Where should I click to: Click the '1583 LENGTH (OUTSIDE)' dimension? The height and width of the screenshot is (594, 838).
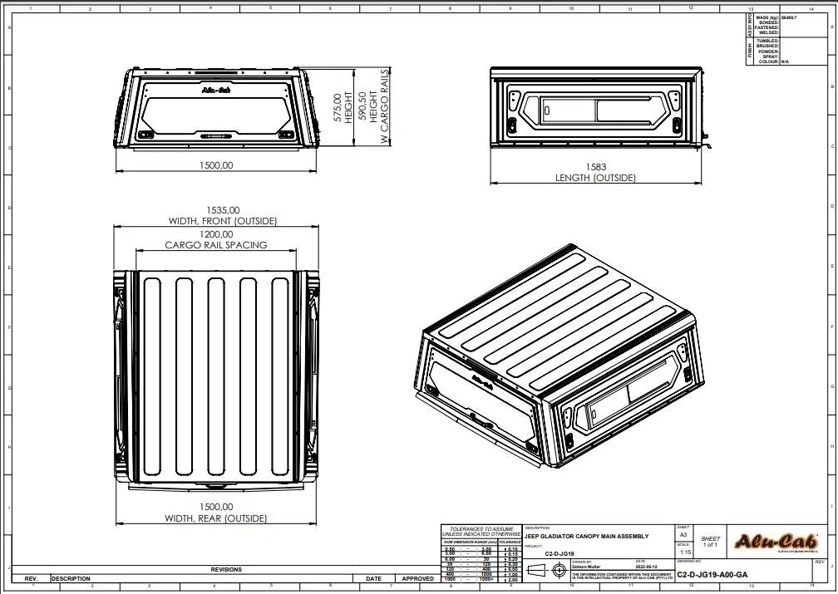click(x=595, y=173)
